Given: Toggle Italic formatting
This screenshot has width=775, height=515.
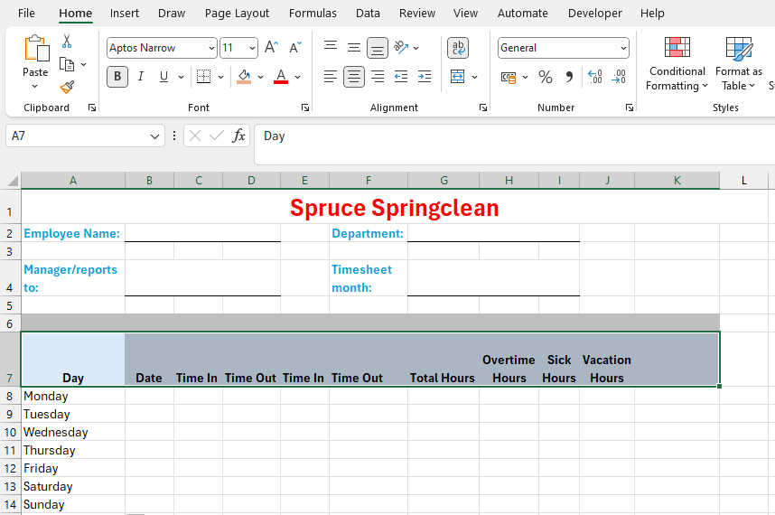Looking at the screenshot, I should [x=141, y=77].
